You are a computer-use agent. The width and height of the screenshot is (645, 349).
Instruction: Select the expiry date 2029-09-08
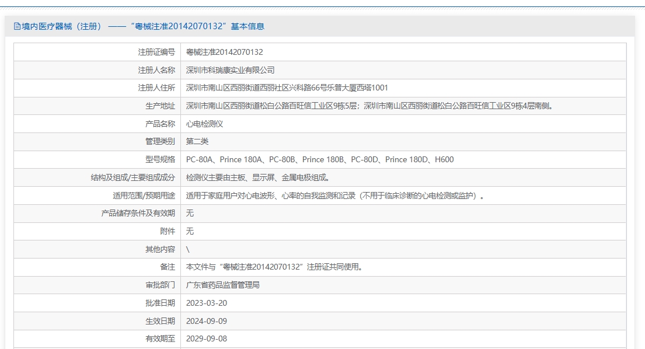(x=207, y=338)
